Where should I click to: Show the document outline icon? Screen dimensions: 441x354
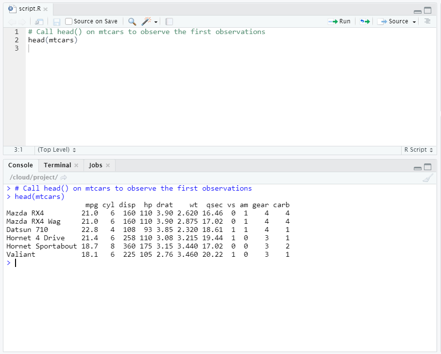pos(427,21)
